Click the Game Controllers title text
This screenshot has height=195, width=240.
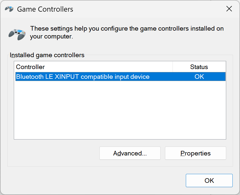pos(45,9)
